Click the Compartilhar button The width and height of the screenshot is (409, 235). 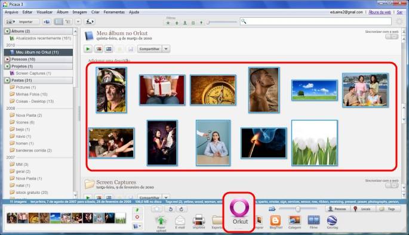click(x=149, y=49)
